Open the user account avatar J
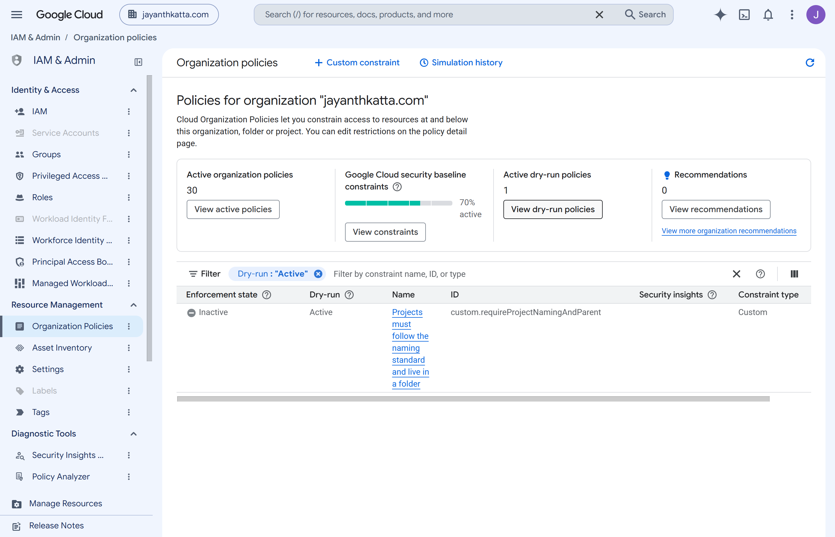835x537 pixels. (x=816, y=14)
